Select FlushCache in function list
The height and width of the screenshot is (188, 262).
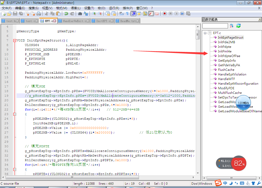click(226, 70)
